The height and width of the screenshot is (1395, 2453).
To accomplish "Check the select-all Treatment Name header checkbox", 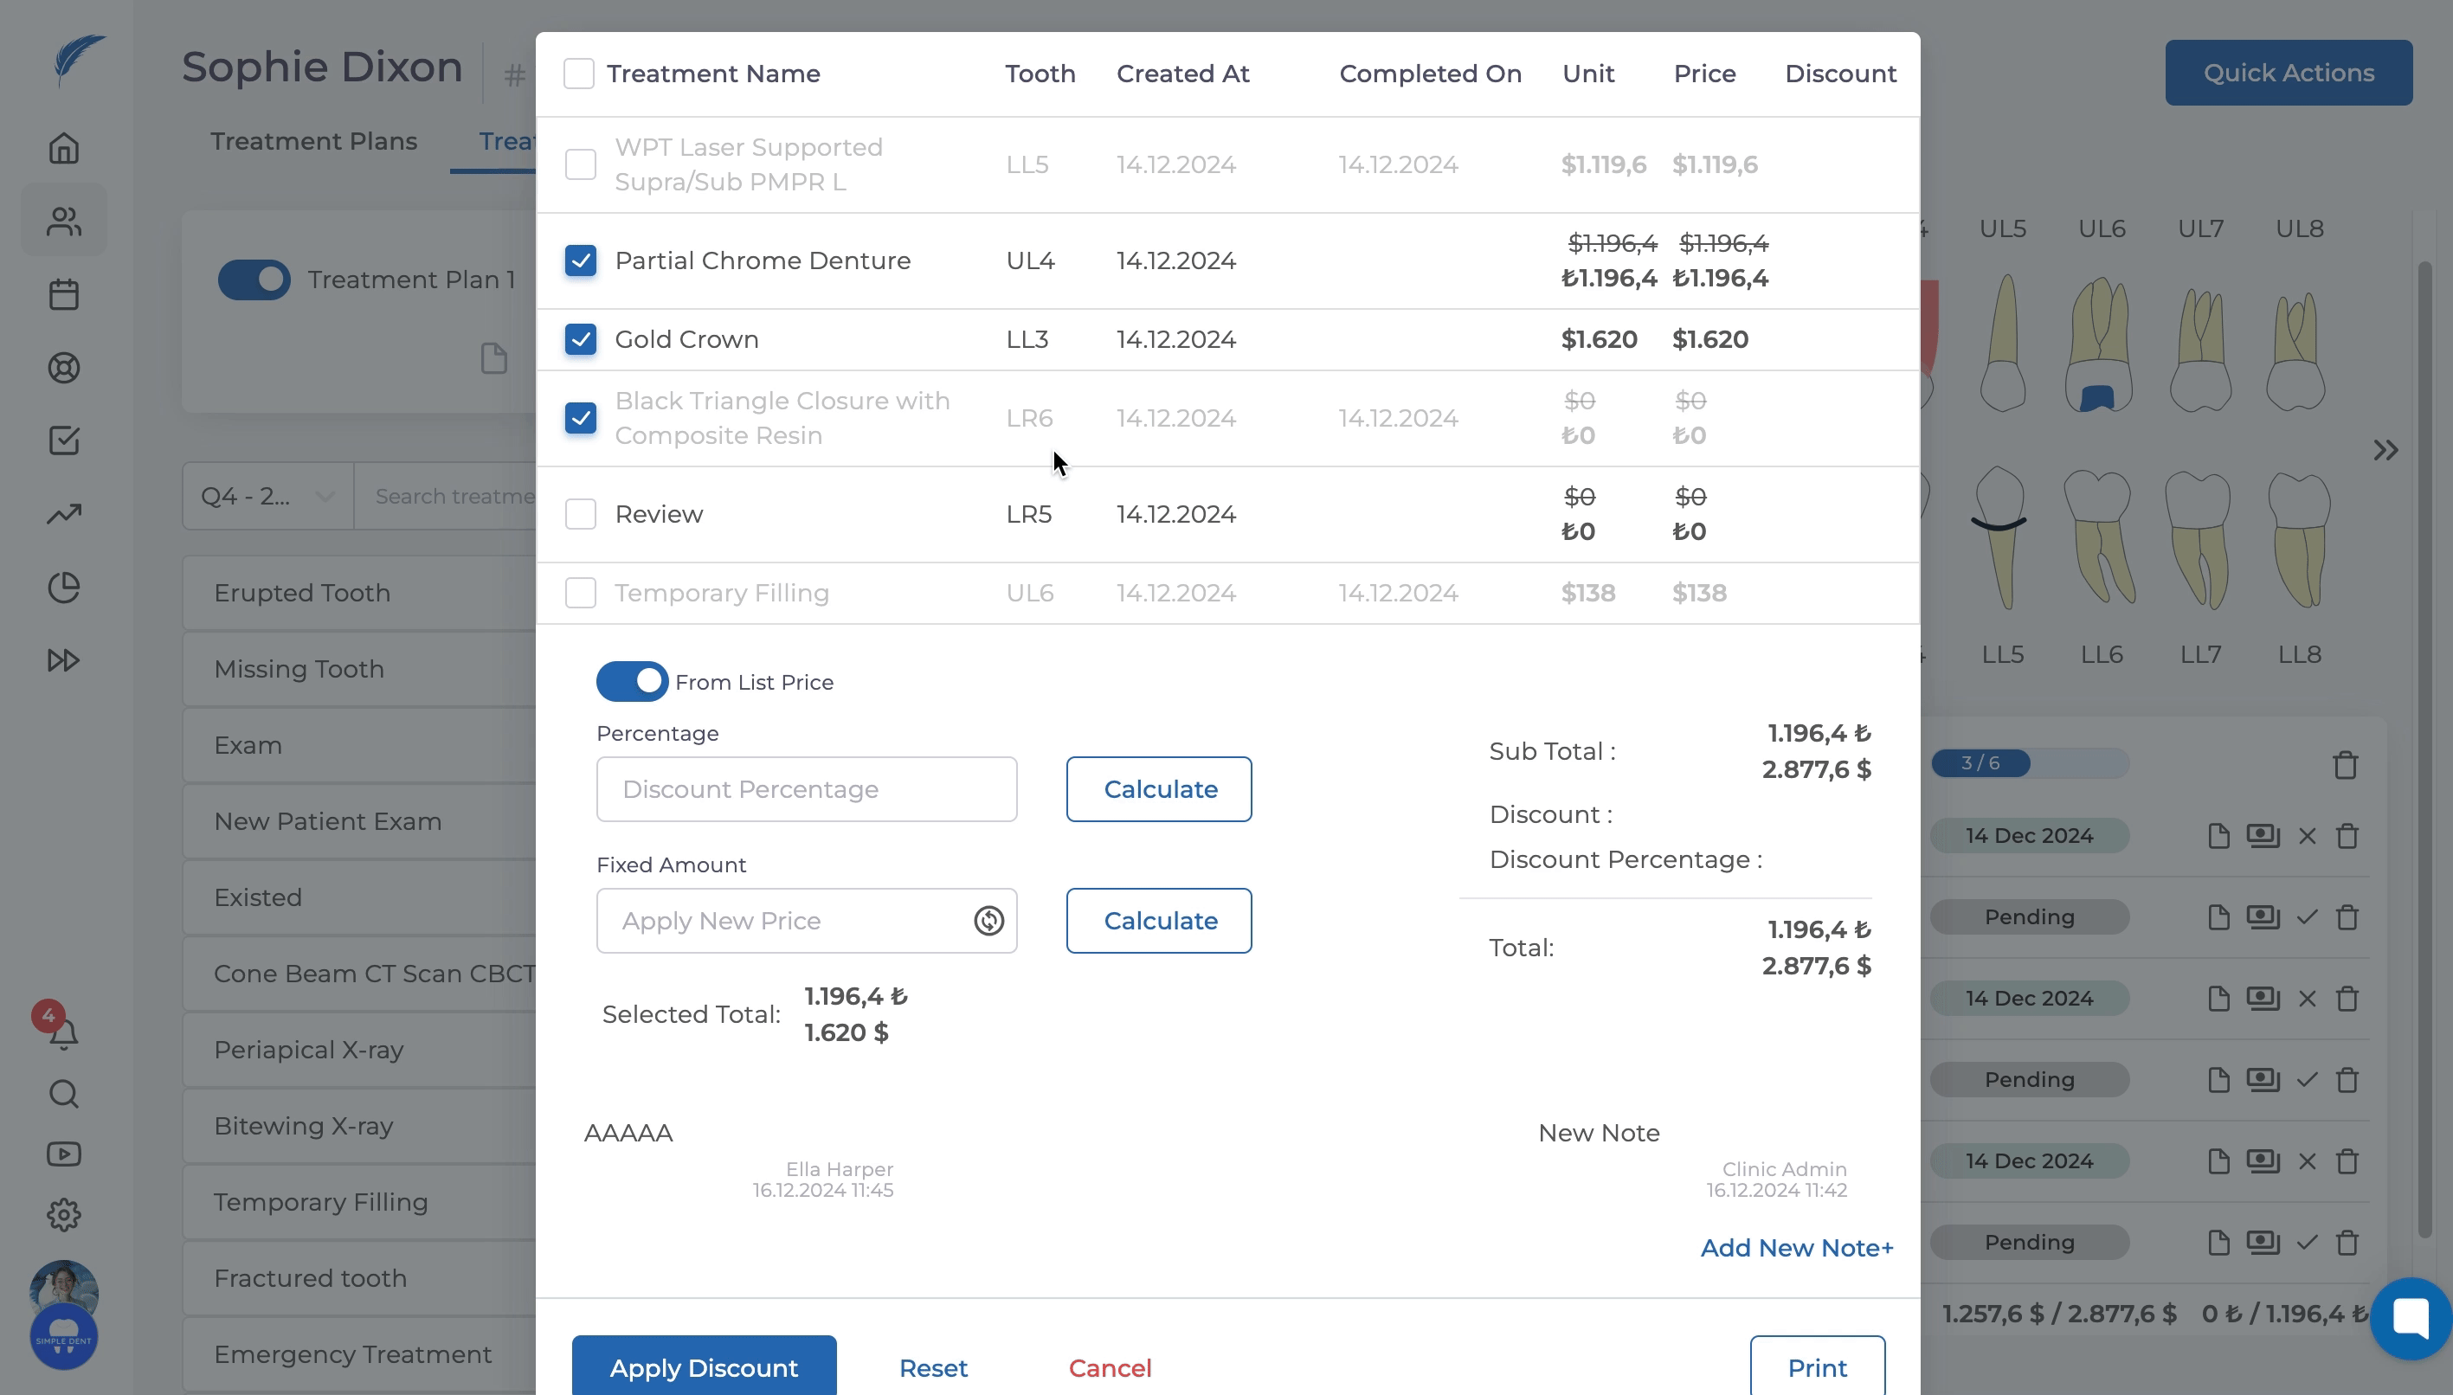I will click(579, 74).
